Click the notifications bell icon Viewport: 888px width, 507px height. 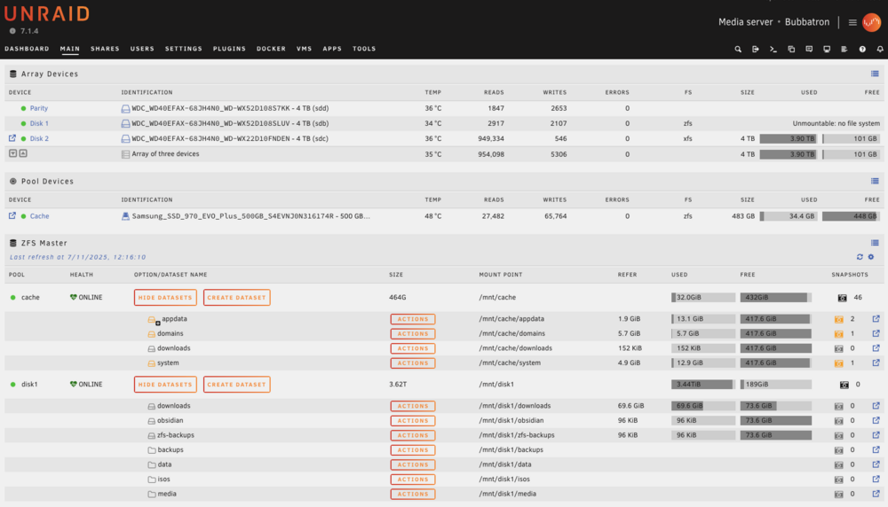pos(880,49)
